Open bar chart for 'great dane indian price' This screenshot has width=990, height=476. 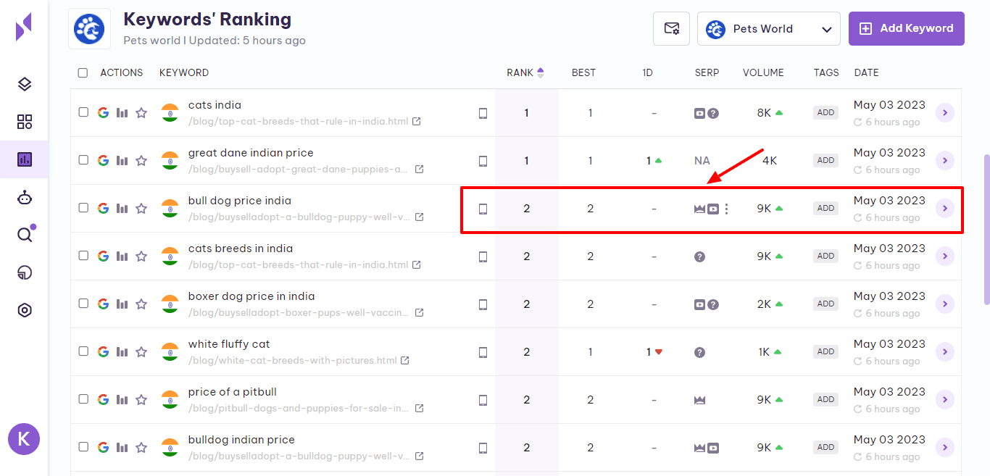coord(122,160)
